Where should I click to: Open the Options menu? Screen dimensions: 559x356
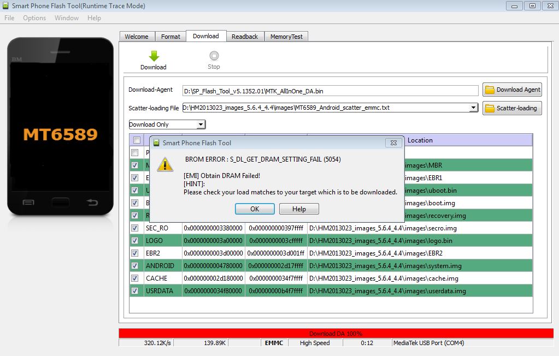(x=34, y=18)
